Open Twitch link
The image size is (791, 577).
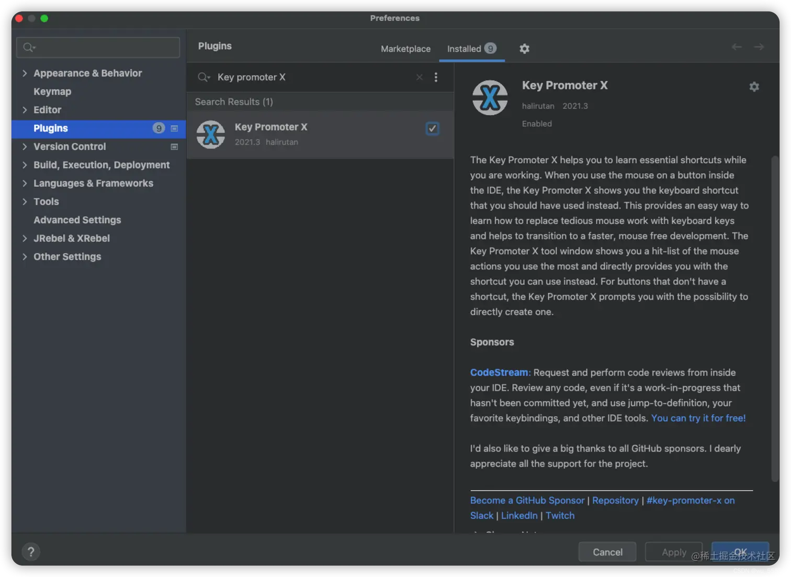(x=560, y=515)
